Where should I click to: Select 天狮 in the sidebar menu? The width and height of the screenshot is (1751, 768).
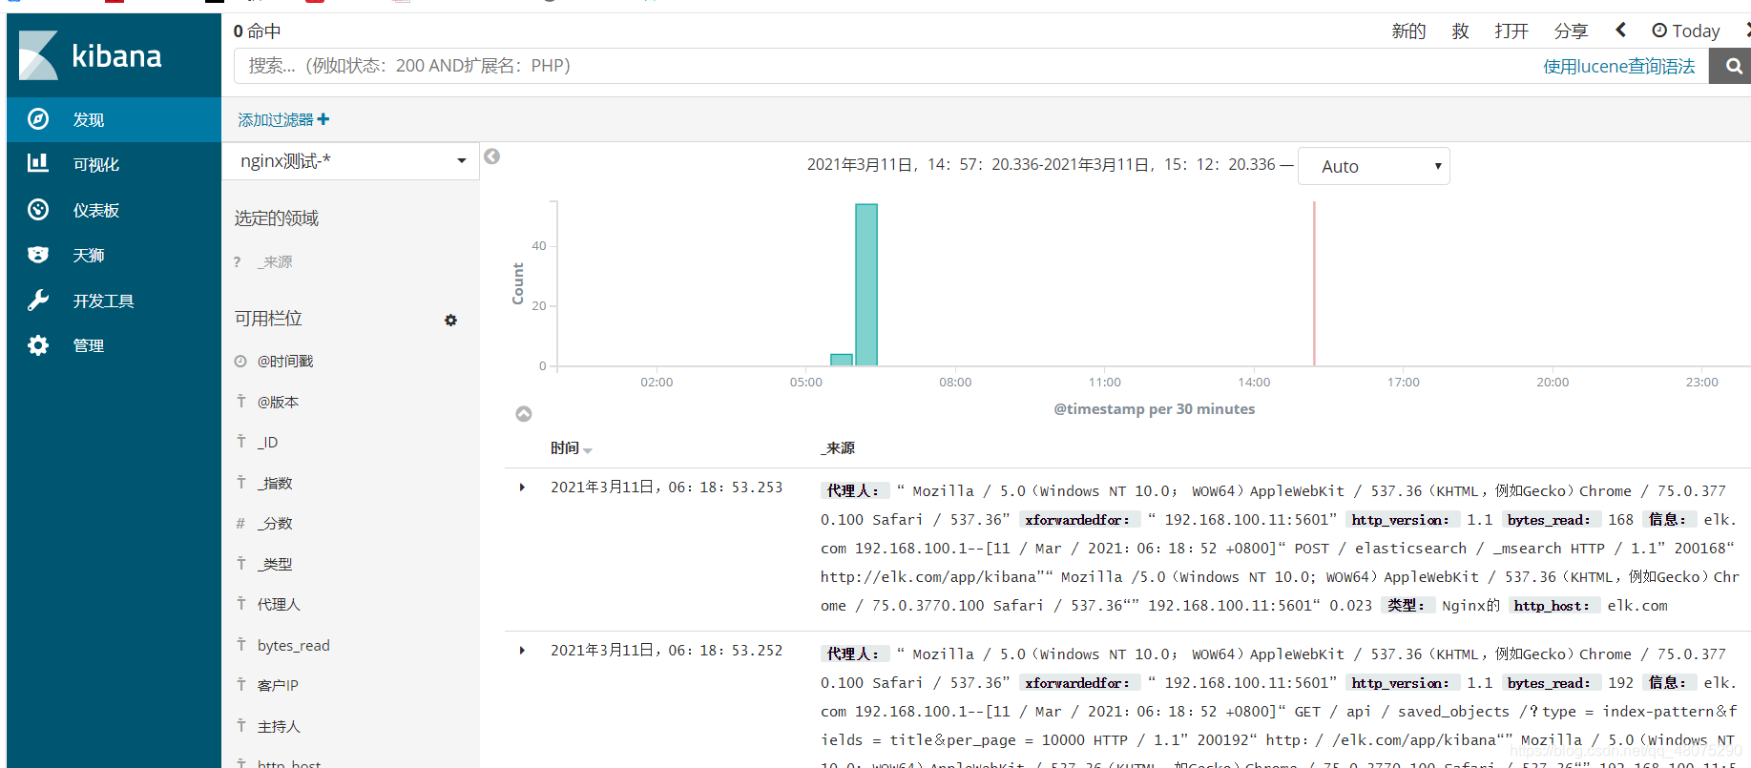pos(89,255)
